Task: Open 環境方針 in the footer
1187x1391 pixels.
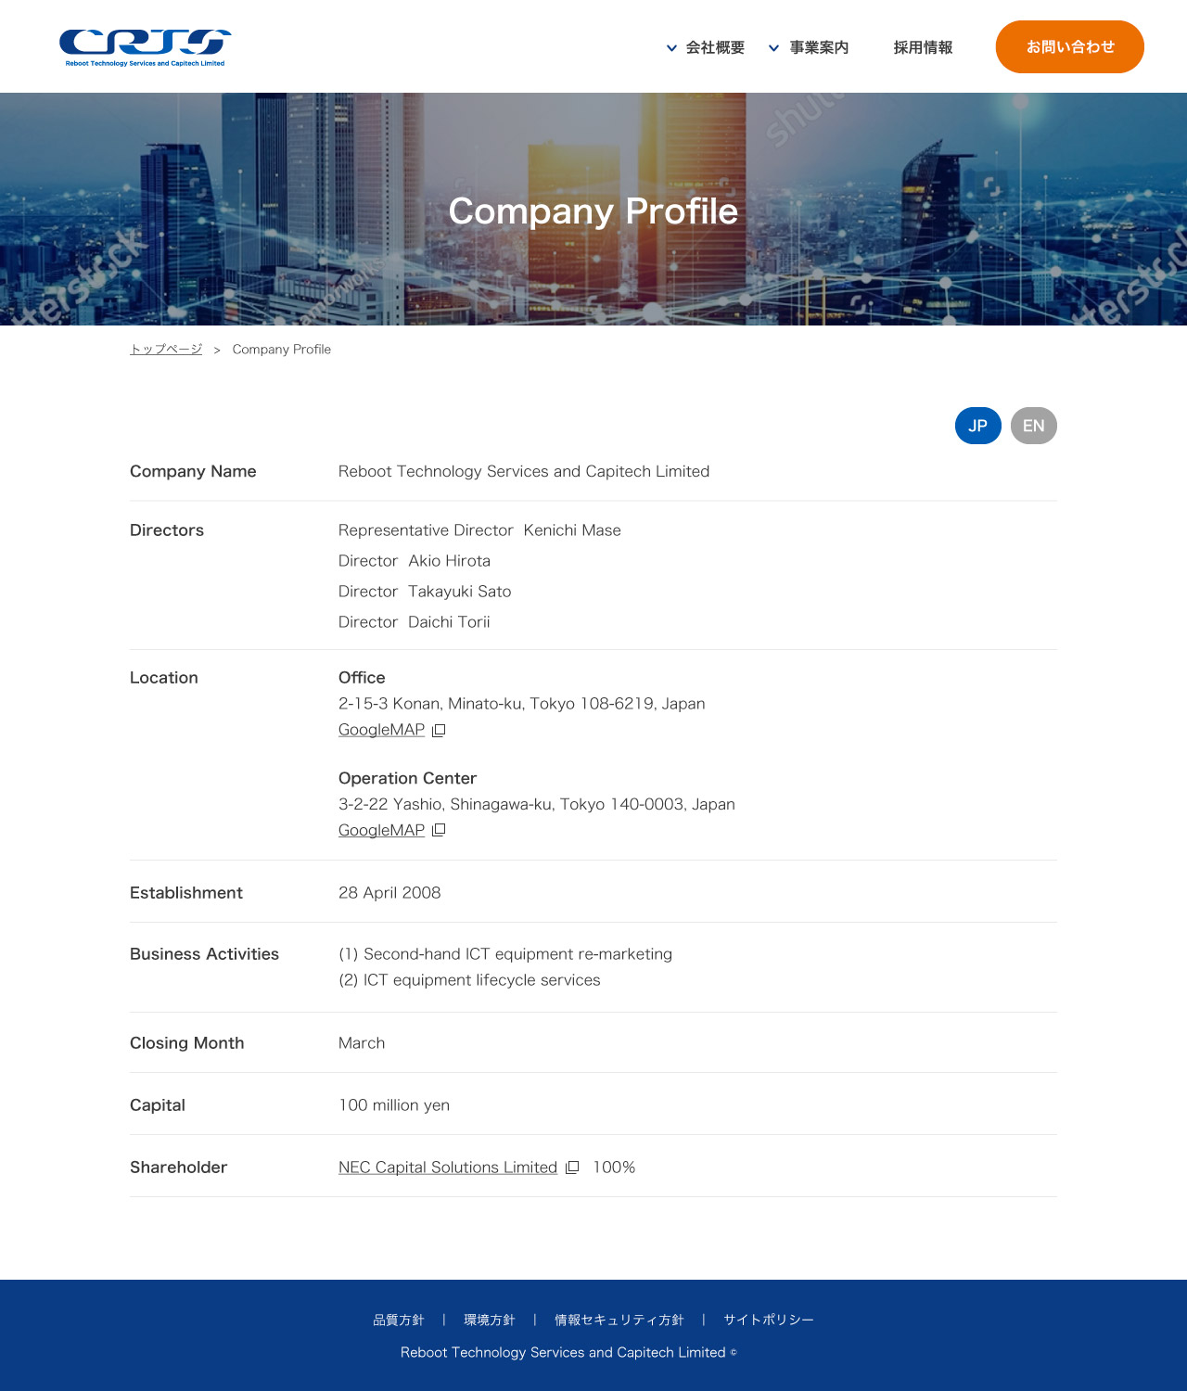Action: [x=489, y=1320]
